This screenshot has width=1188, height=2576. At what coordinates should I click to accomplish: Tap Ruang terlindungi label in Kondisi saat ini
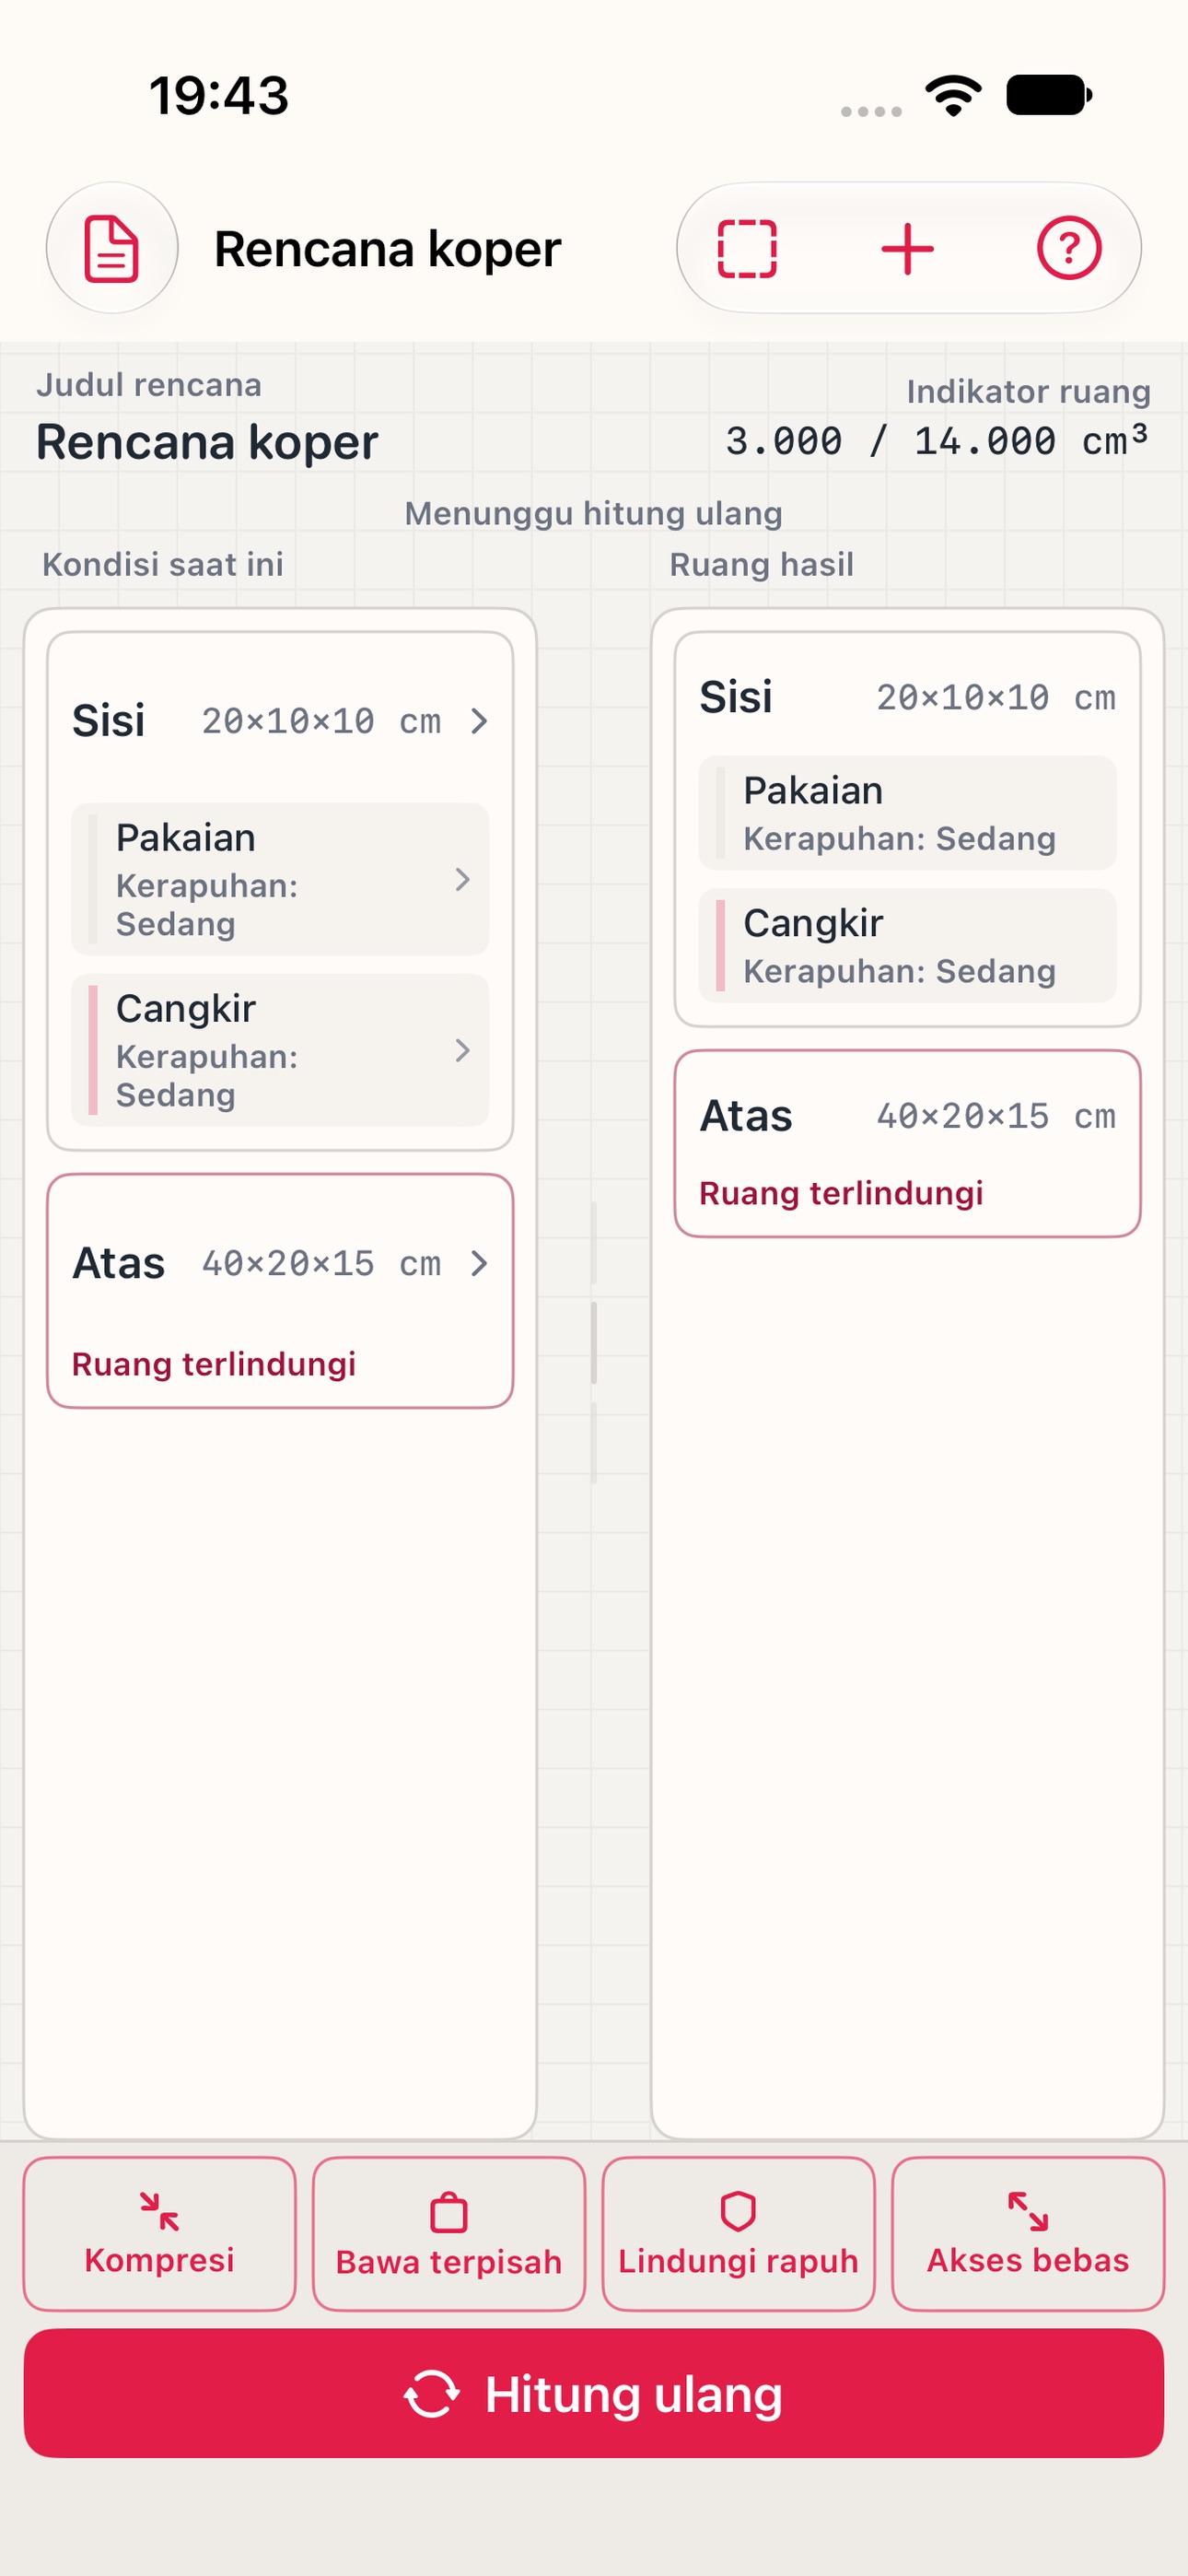tap(214, 1364)
